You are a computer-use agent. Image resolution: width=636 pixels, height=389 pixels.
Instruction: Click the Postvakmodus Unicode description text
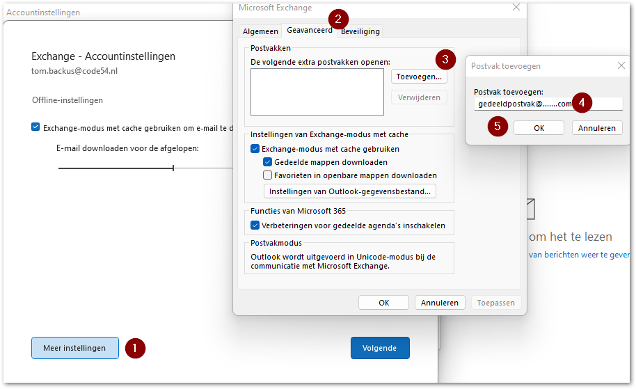343,262
